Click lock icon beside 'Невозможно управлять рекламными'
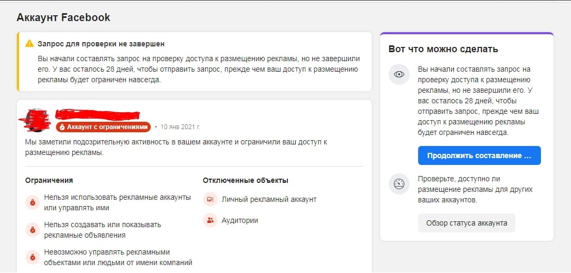This screenshot has height=273, width=571. pos(33,257)
